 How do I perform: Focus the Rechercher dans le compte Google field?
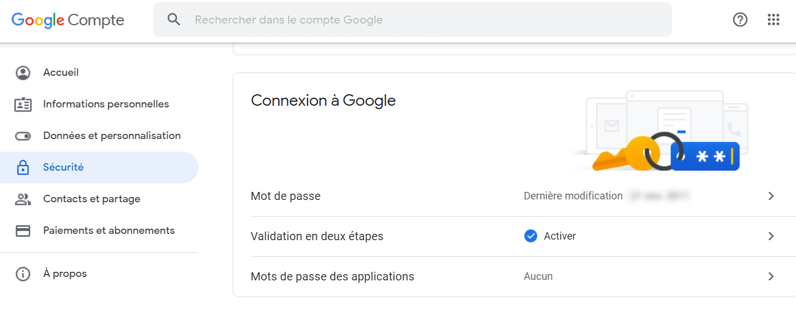413,20
